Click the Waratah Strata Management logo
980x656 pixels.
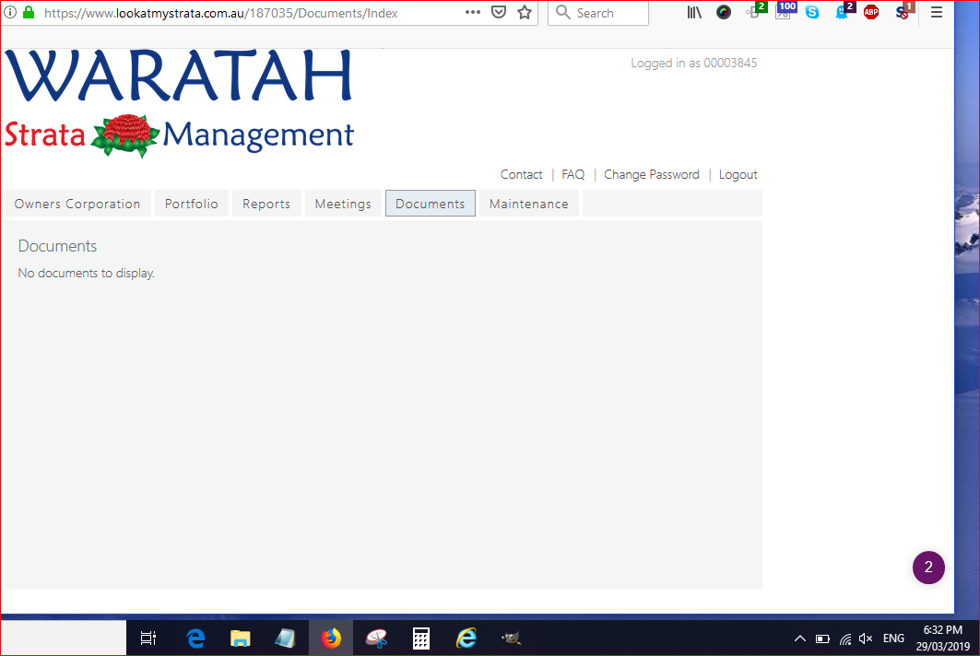coord(180,103)
